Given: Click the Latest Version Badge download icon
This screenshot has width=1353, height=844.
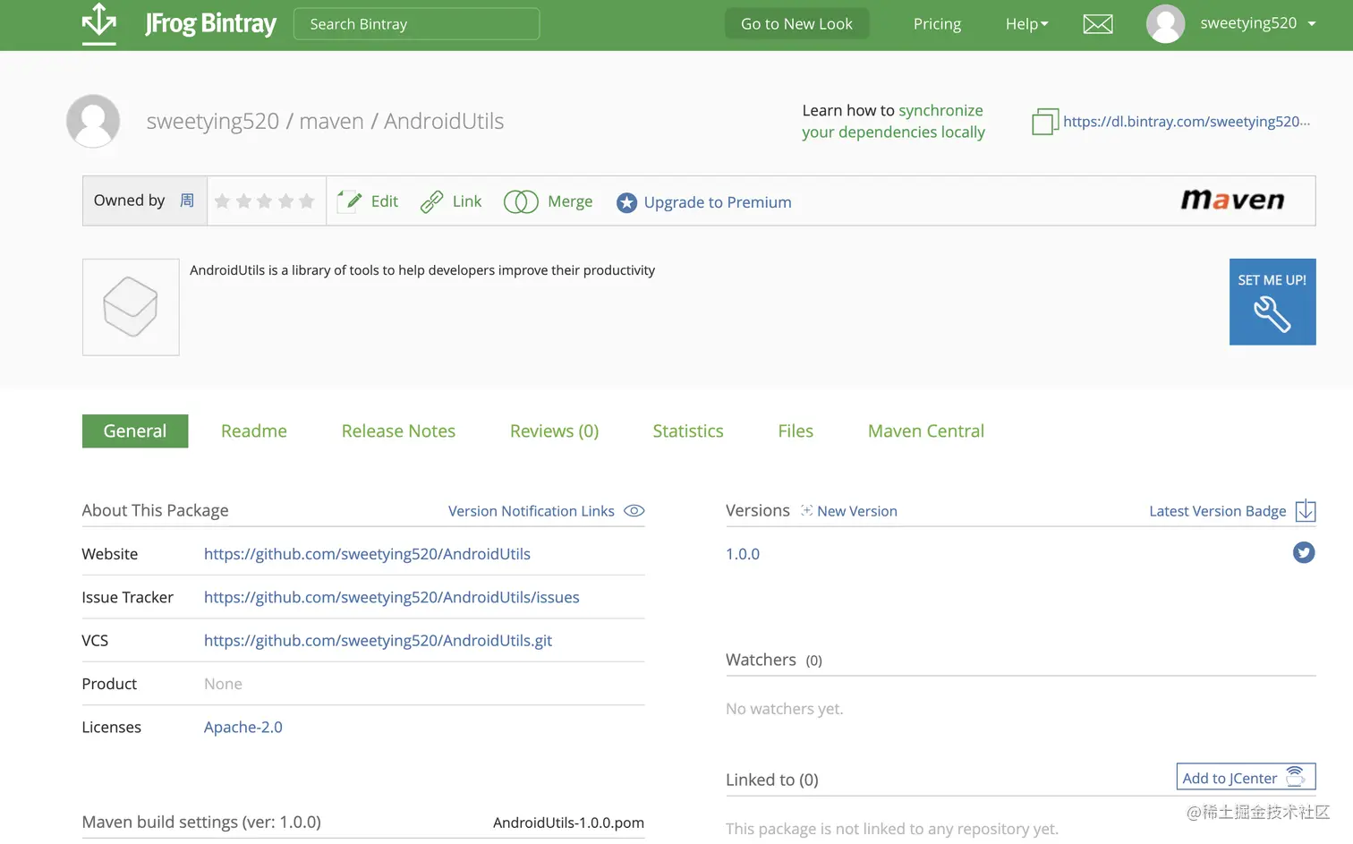Looking at the screenshot, I should (1306, 510).
